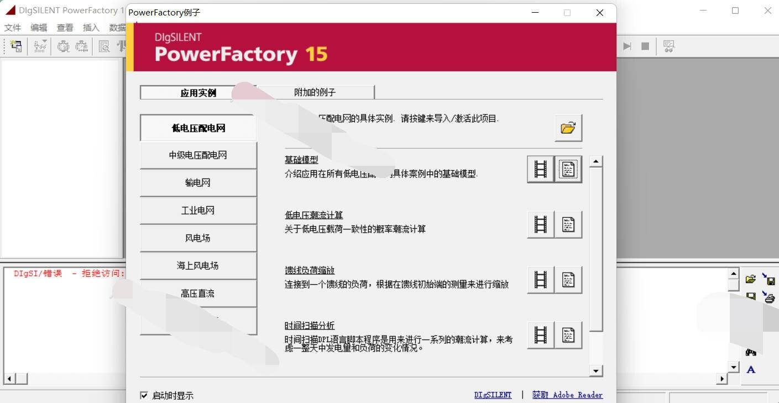Play the 时间扫描分析 video film icon
The height and width of the screenshot is (403, 779).
click(541, 335)
